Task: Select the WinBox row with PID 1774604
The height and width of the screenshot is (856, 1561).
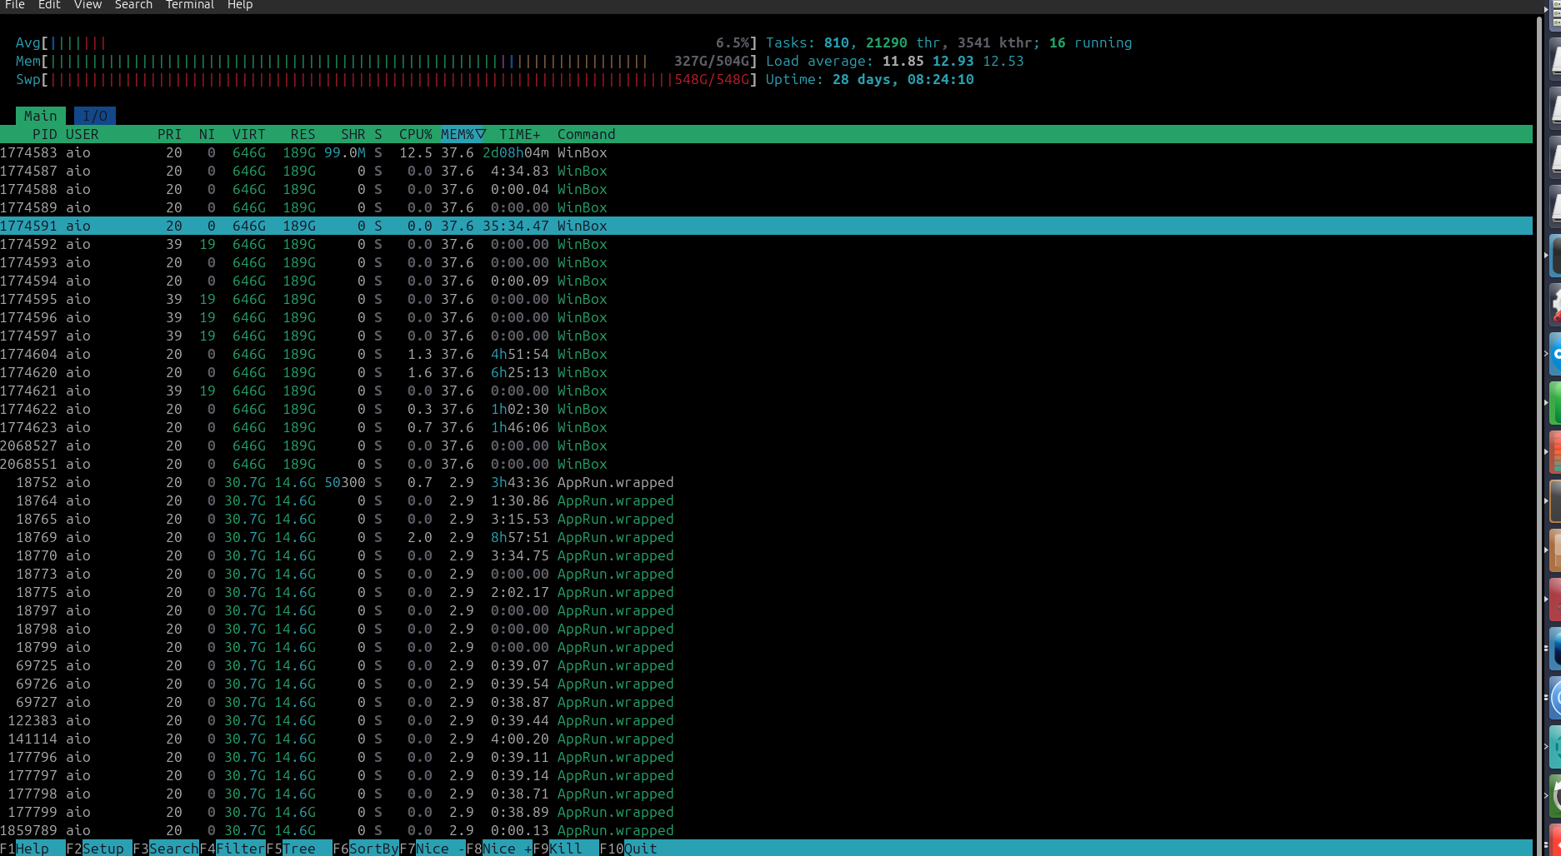Action: pyautogui.click(x=766, y=354)
